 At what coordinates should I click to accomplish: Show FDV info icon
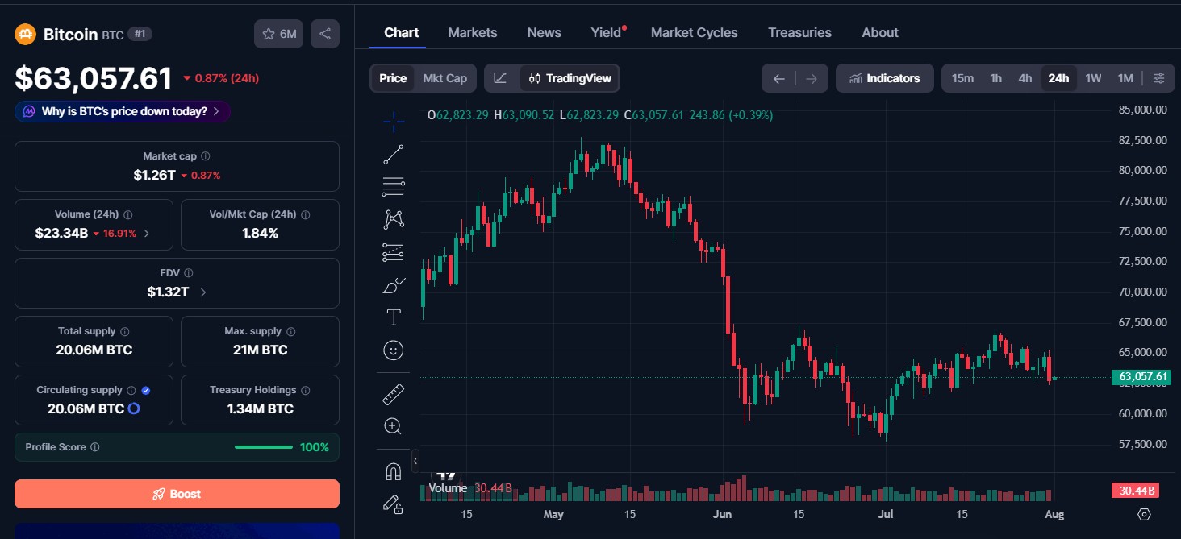pyautogui.click(x=189, y=273)
